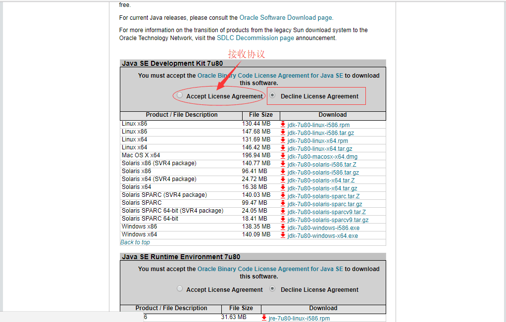This screenshot has width=506, height=322.
Task: Download jdk-7u80-windows-x64.exe file link
Action: 323,235
